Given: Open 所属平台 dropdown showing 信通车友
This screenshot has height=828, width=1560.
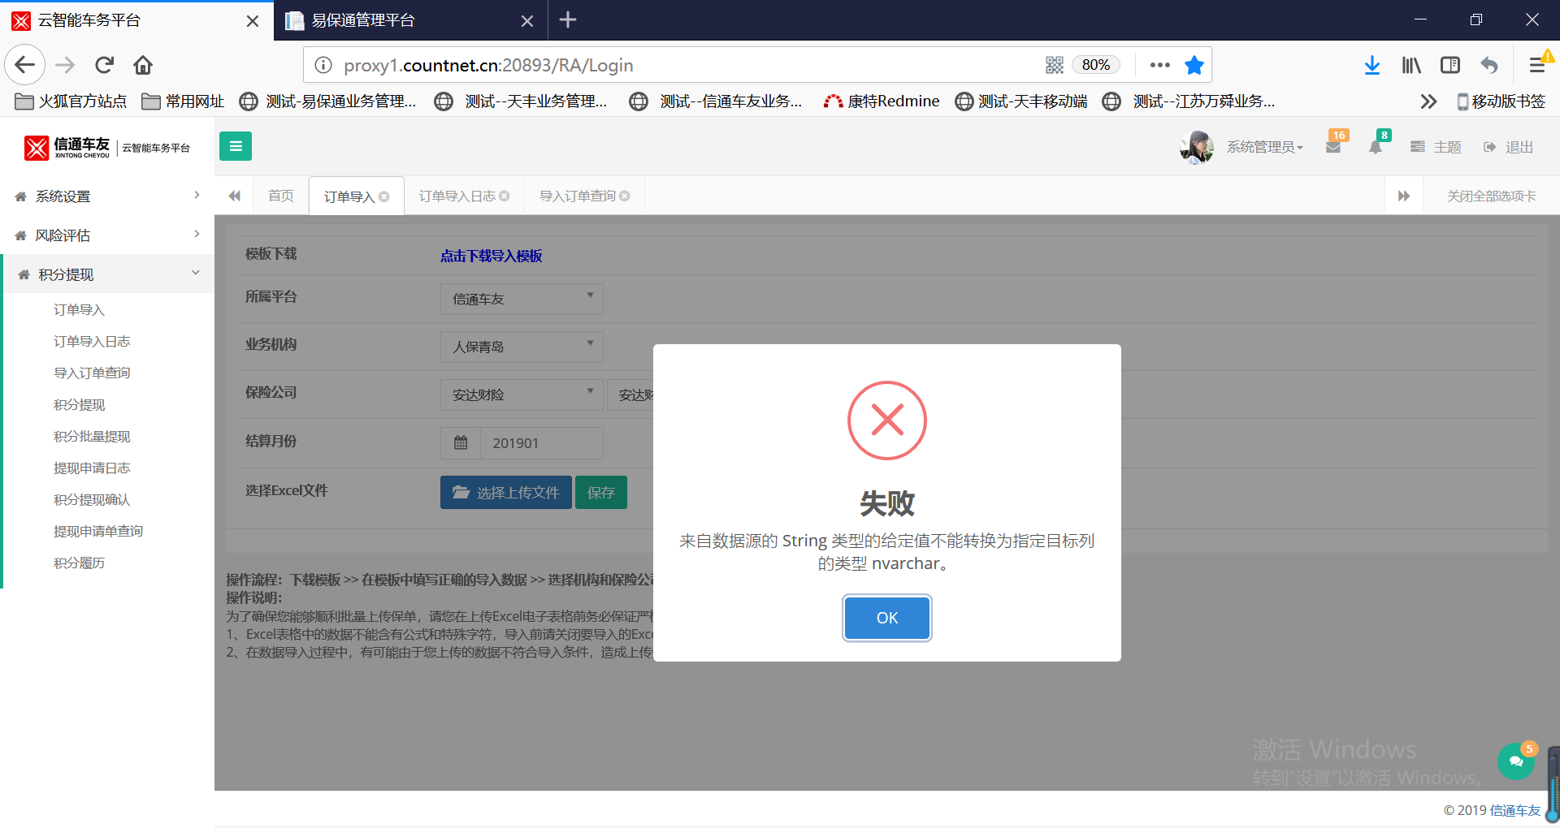Looking at the screenshot, I should (522, 299).
